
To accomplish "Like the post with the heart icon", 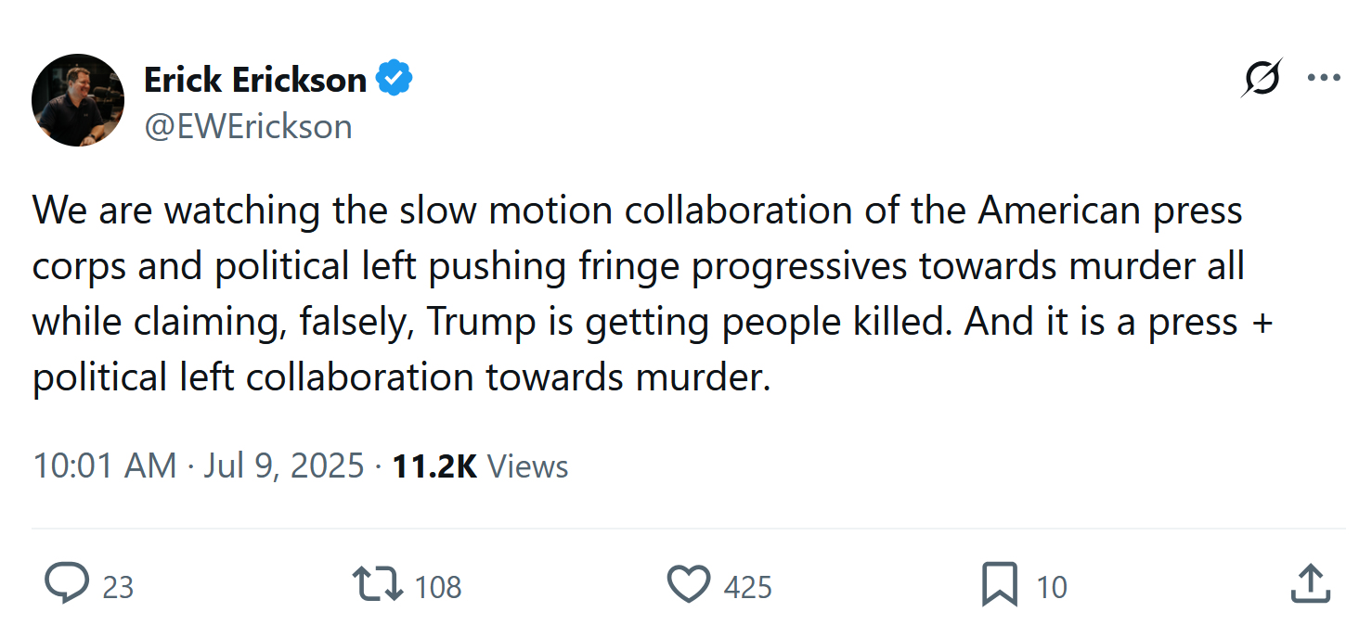I will [x=689, y=585].
